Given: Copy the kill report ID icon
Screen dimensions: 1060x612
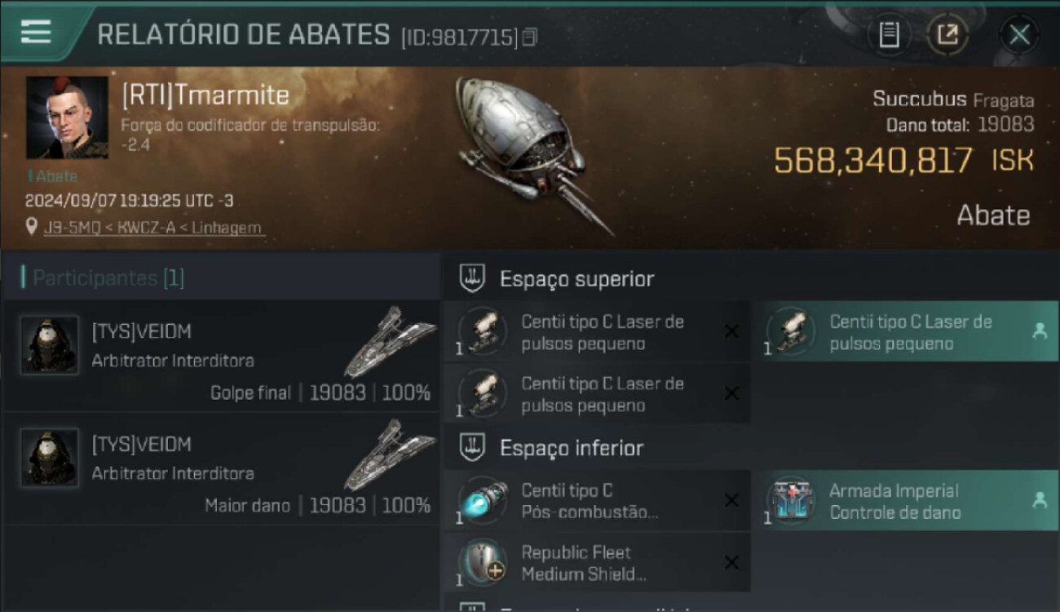Looking at the screenshot, I should pyautogui.click(x=530, y=37).
